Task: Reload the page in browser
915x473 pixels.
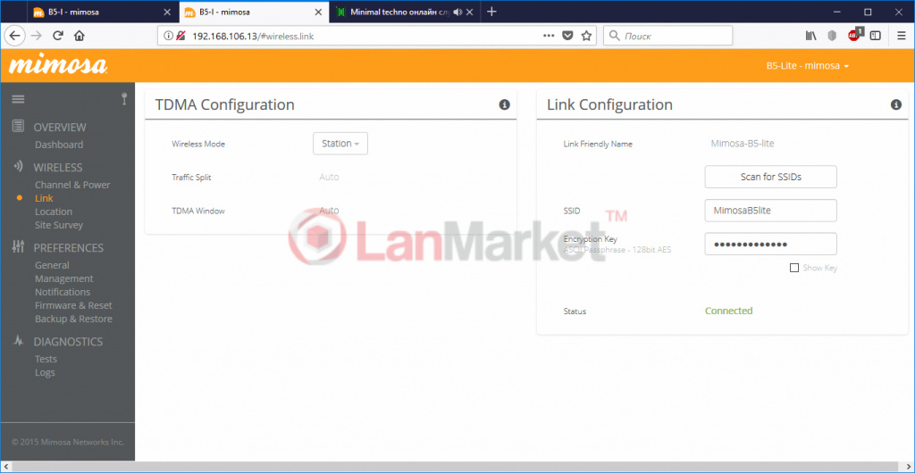Action: tap(58, 36)
